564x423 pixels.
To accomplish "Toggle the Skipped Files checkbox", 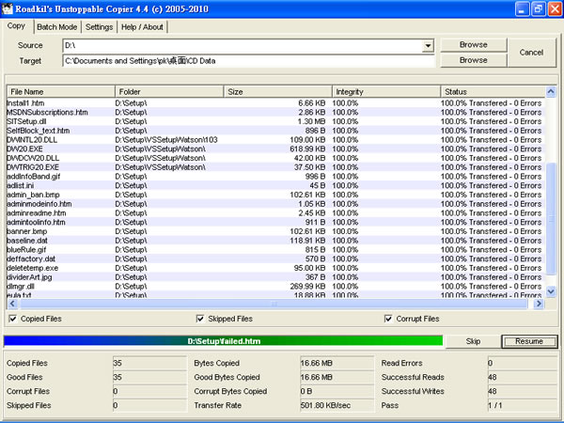I will click(x=198, y=319).
